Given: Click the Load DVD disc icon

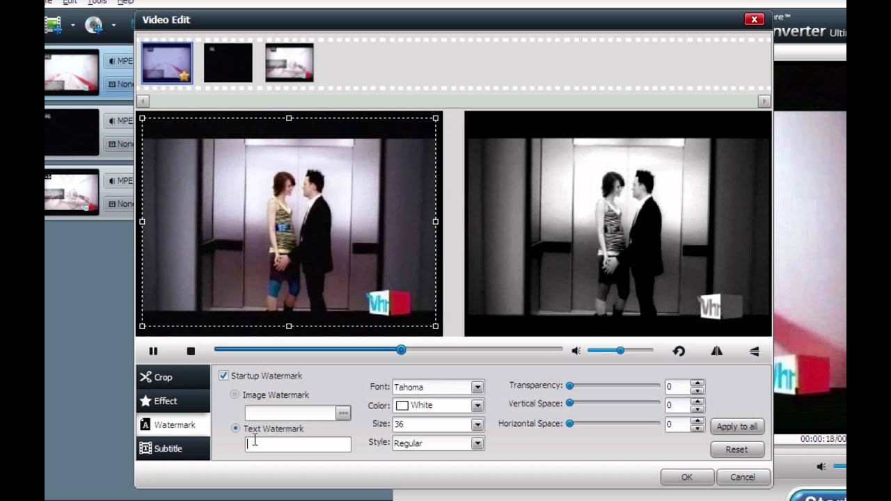Looking at the screenshot, I should pos(94,26).
